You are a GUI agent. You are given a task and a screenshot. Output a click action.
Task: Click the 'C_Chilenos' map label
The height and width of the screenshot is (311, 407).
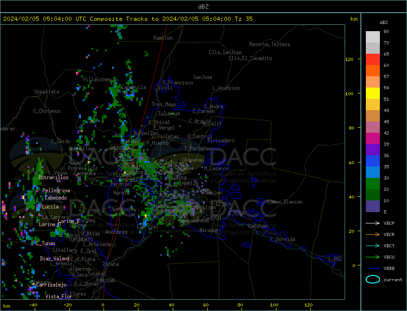coord(47,111)
